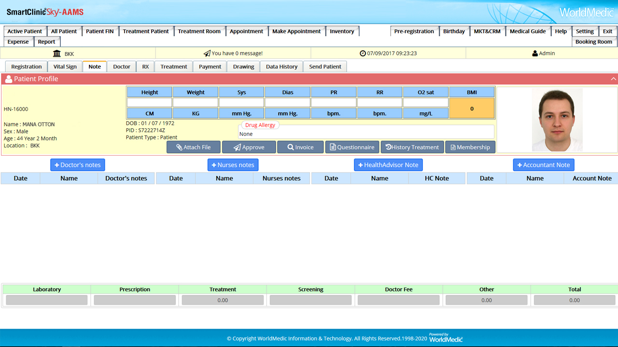Click the patient photo thumbnail

(557, 120)
